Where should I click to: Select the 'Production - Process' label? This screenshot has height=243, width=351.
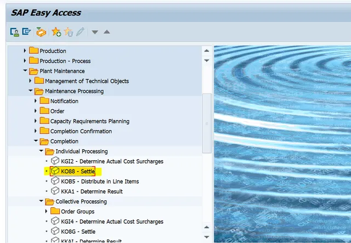click(x=65, y=61)
